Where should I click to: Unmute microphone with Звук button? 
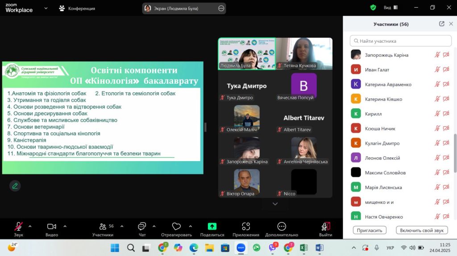(18, 227)
